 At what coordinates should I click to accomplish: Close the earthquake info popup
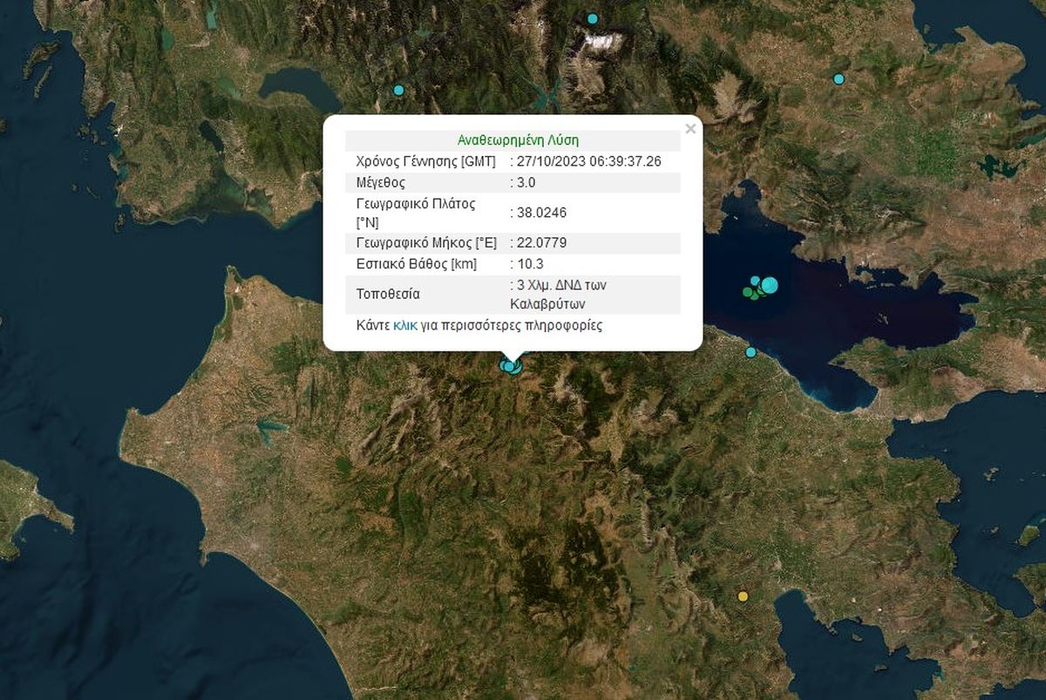690,129
